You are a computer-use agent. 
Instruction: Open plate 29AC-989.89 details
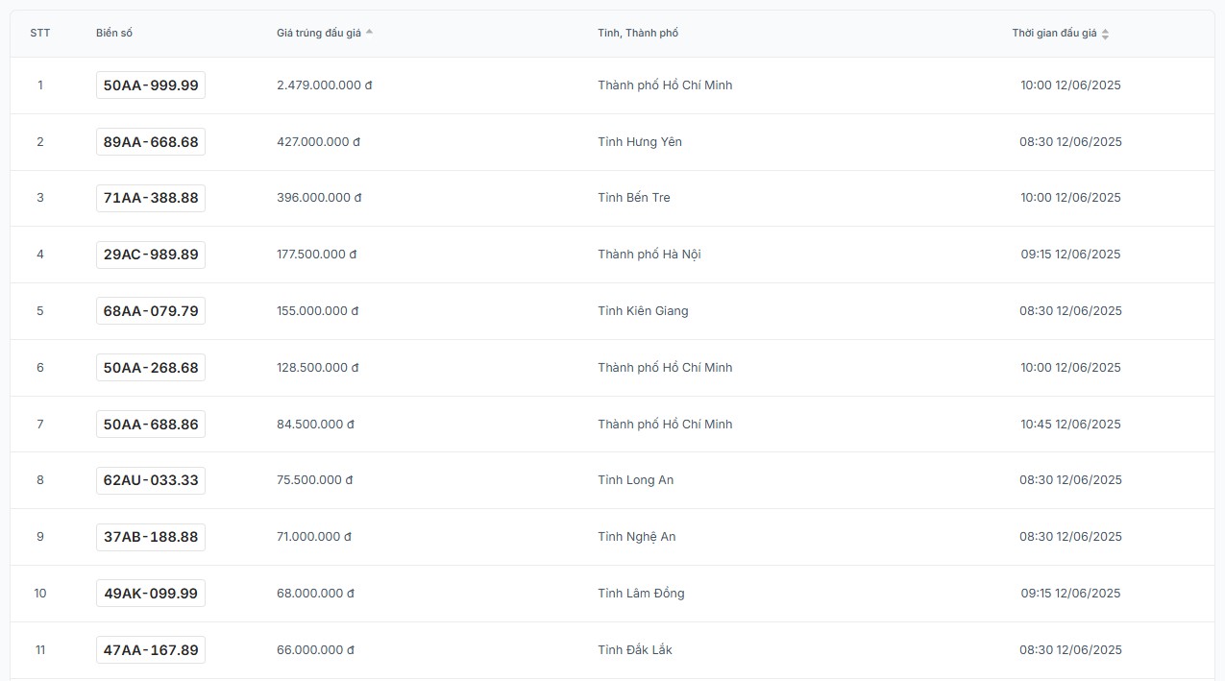click(151, 255)
